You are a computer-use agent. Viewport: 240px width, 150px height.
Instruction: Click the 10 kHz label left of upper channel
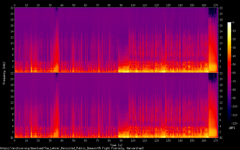pos(12,43)
